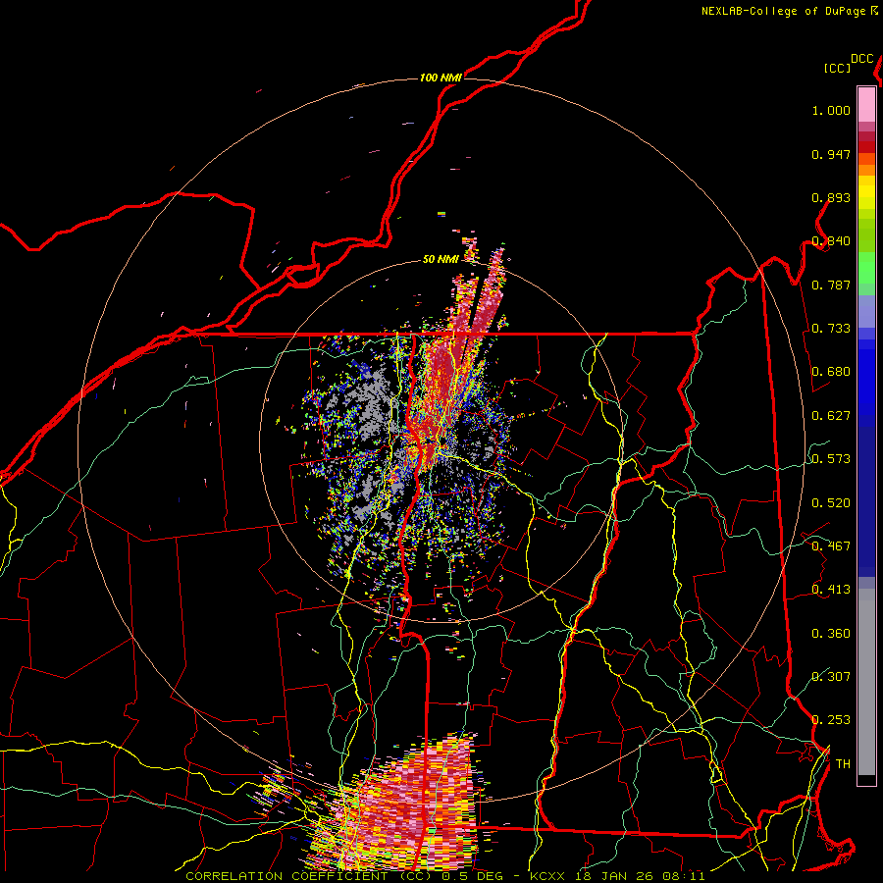The height and width of the screenshot is (883, 883).
Task: Pick the lavender segment of the color bar
Action: coord(866,311)
